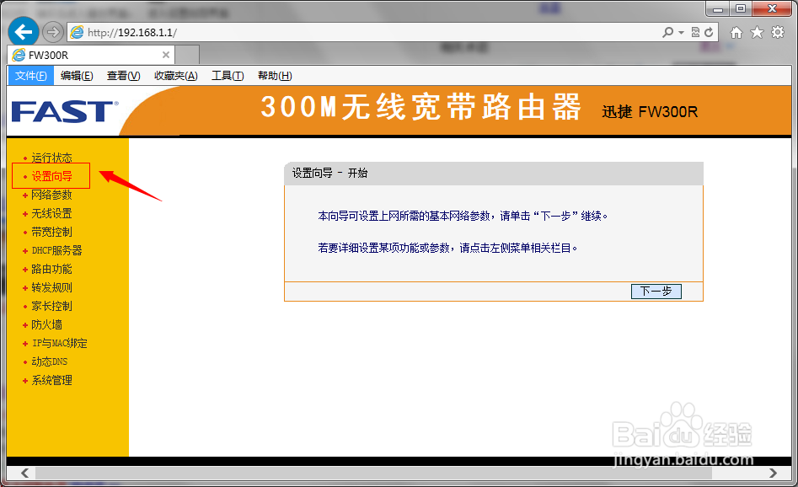Screen dimensions: 798x487
Task: Click the horizontal scrollbar left arrow
Action: [x=25, y=473]
